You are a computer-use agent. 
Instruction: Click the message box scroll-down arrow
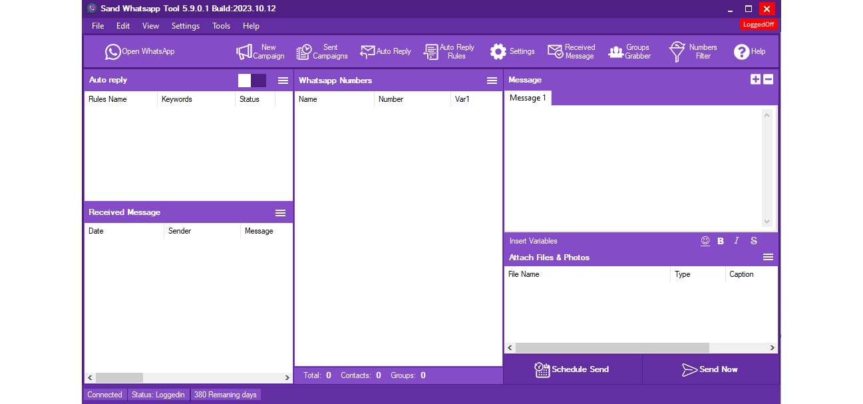coord(767,222)
